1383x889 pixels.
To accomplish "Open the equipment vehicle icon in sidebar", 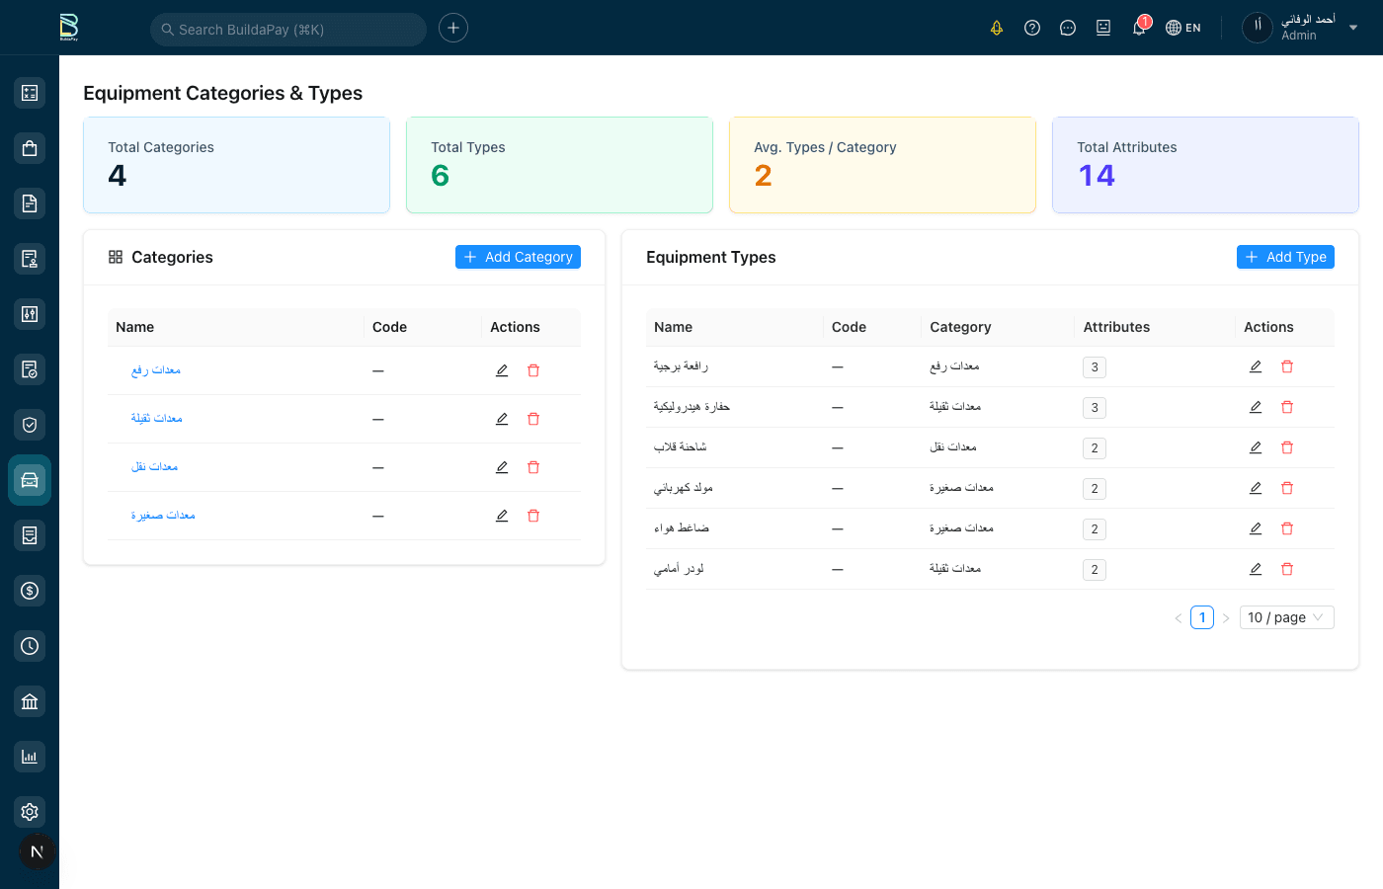I will tap(30, 480).
